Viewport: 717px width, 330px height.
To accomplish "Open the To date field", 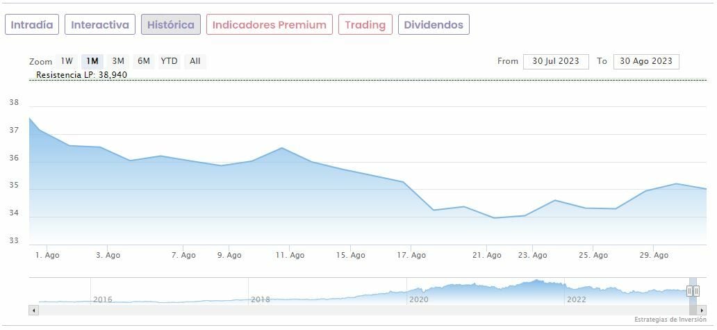I will [x=646, y=61].
